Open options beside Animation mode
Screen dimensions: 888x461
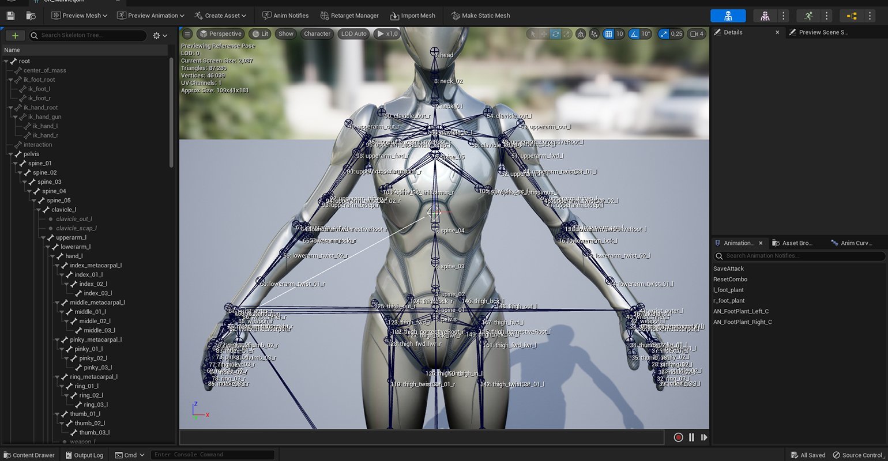[x=826, y=16]
